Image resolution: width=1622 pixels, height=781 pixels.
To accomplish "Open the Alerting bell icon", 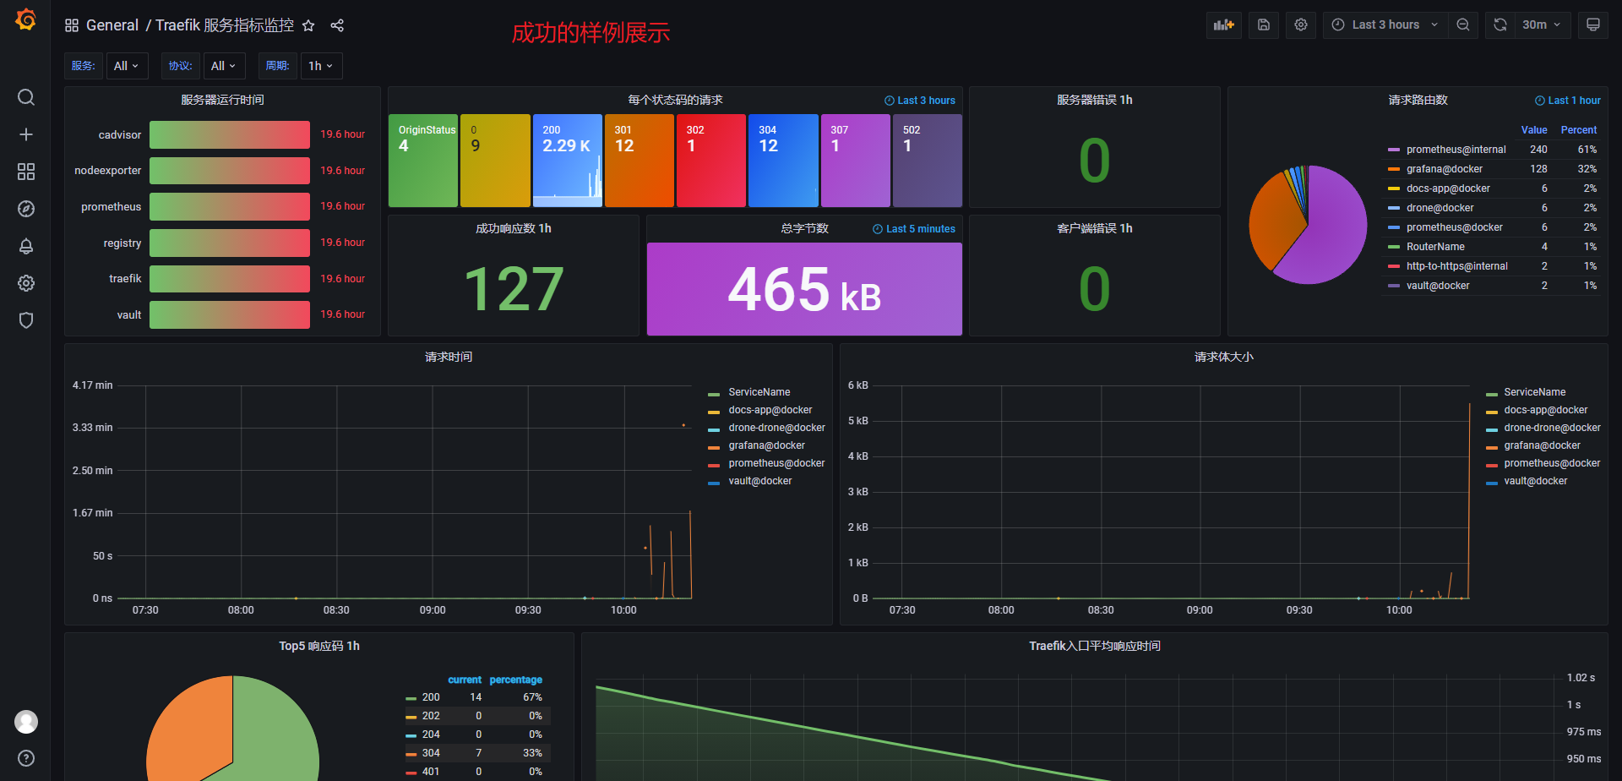I will click(x=26, y=246).
